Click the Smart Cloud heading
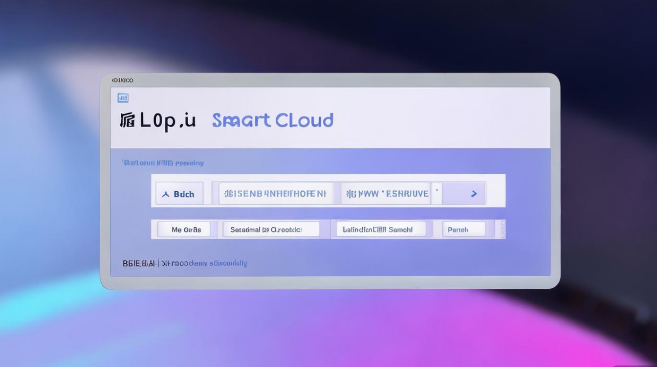 coord(272,120)
